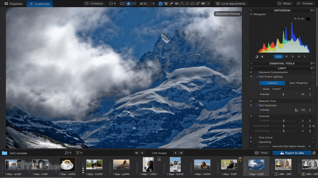The image size is (318, 178).
Task: Select Spot Weighted lighting mode
Action: [x=298, y=83]
